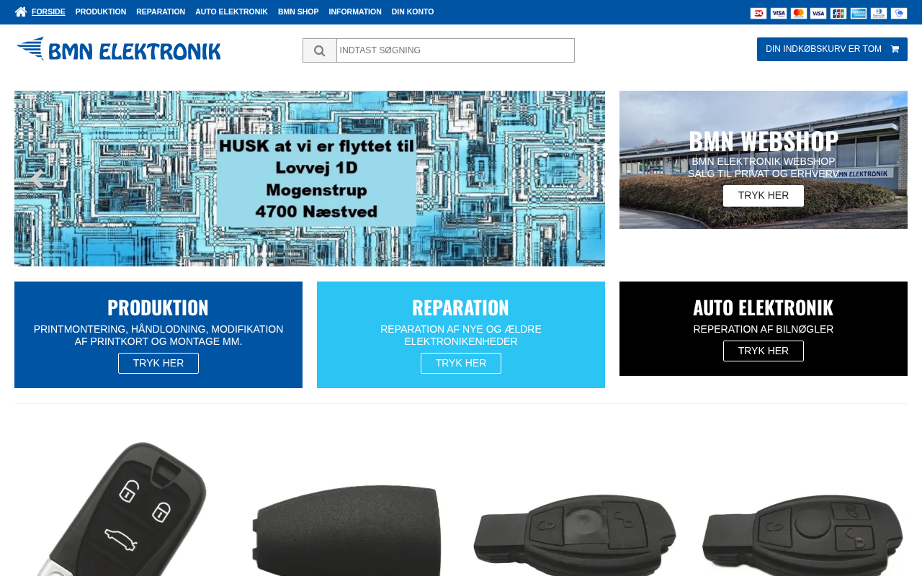
Task: Click the Indtast Søgning search field
Action: (x=455, y=50)
